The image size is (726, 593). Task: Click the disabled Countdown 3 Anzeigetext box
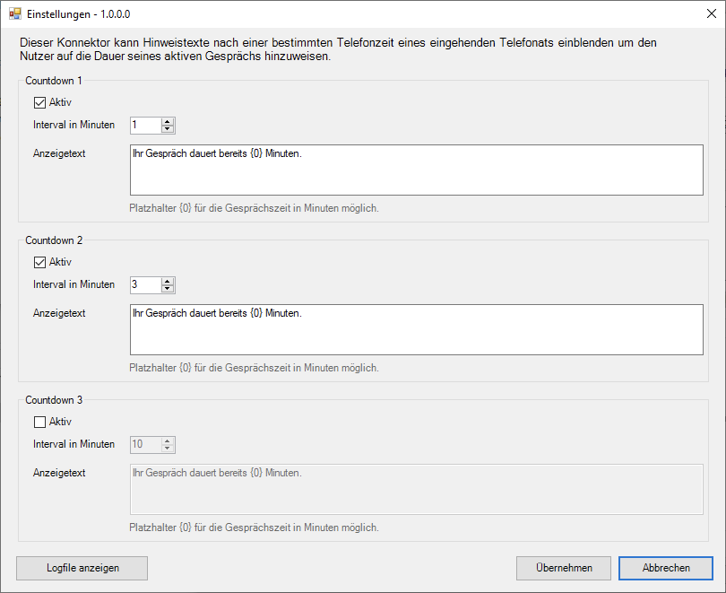[x=416, y=489]
